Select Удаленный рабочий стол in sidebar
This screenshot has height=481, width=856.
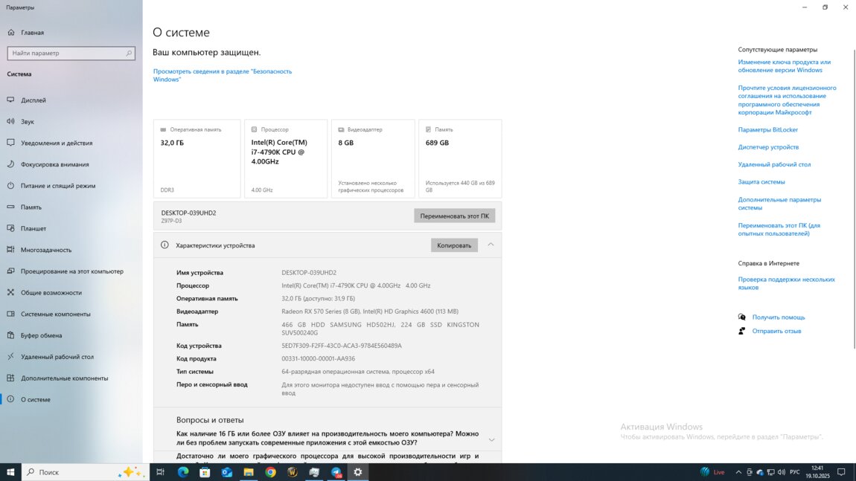click(x=57, y=357)
